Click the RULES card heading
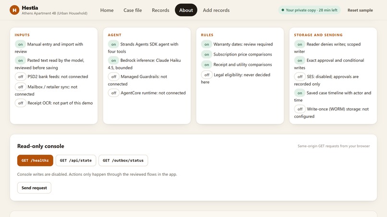The image size is (387, 217). [x=207, y=35]
